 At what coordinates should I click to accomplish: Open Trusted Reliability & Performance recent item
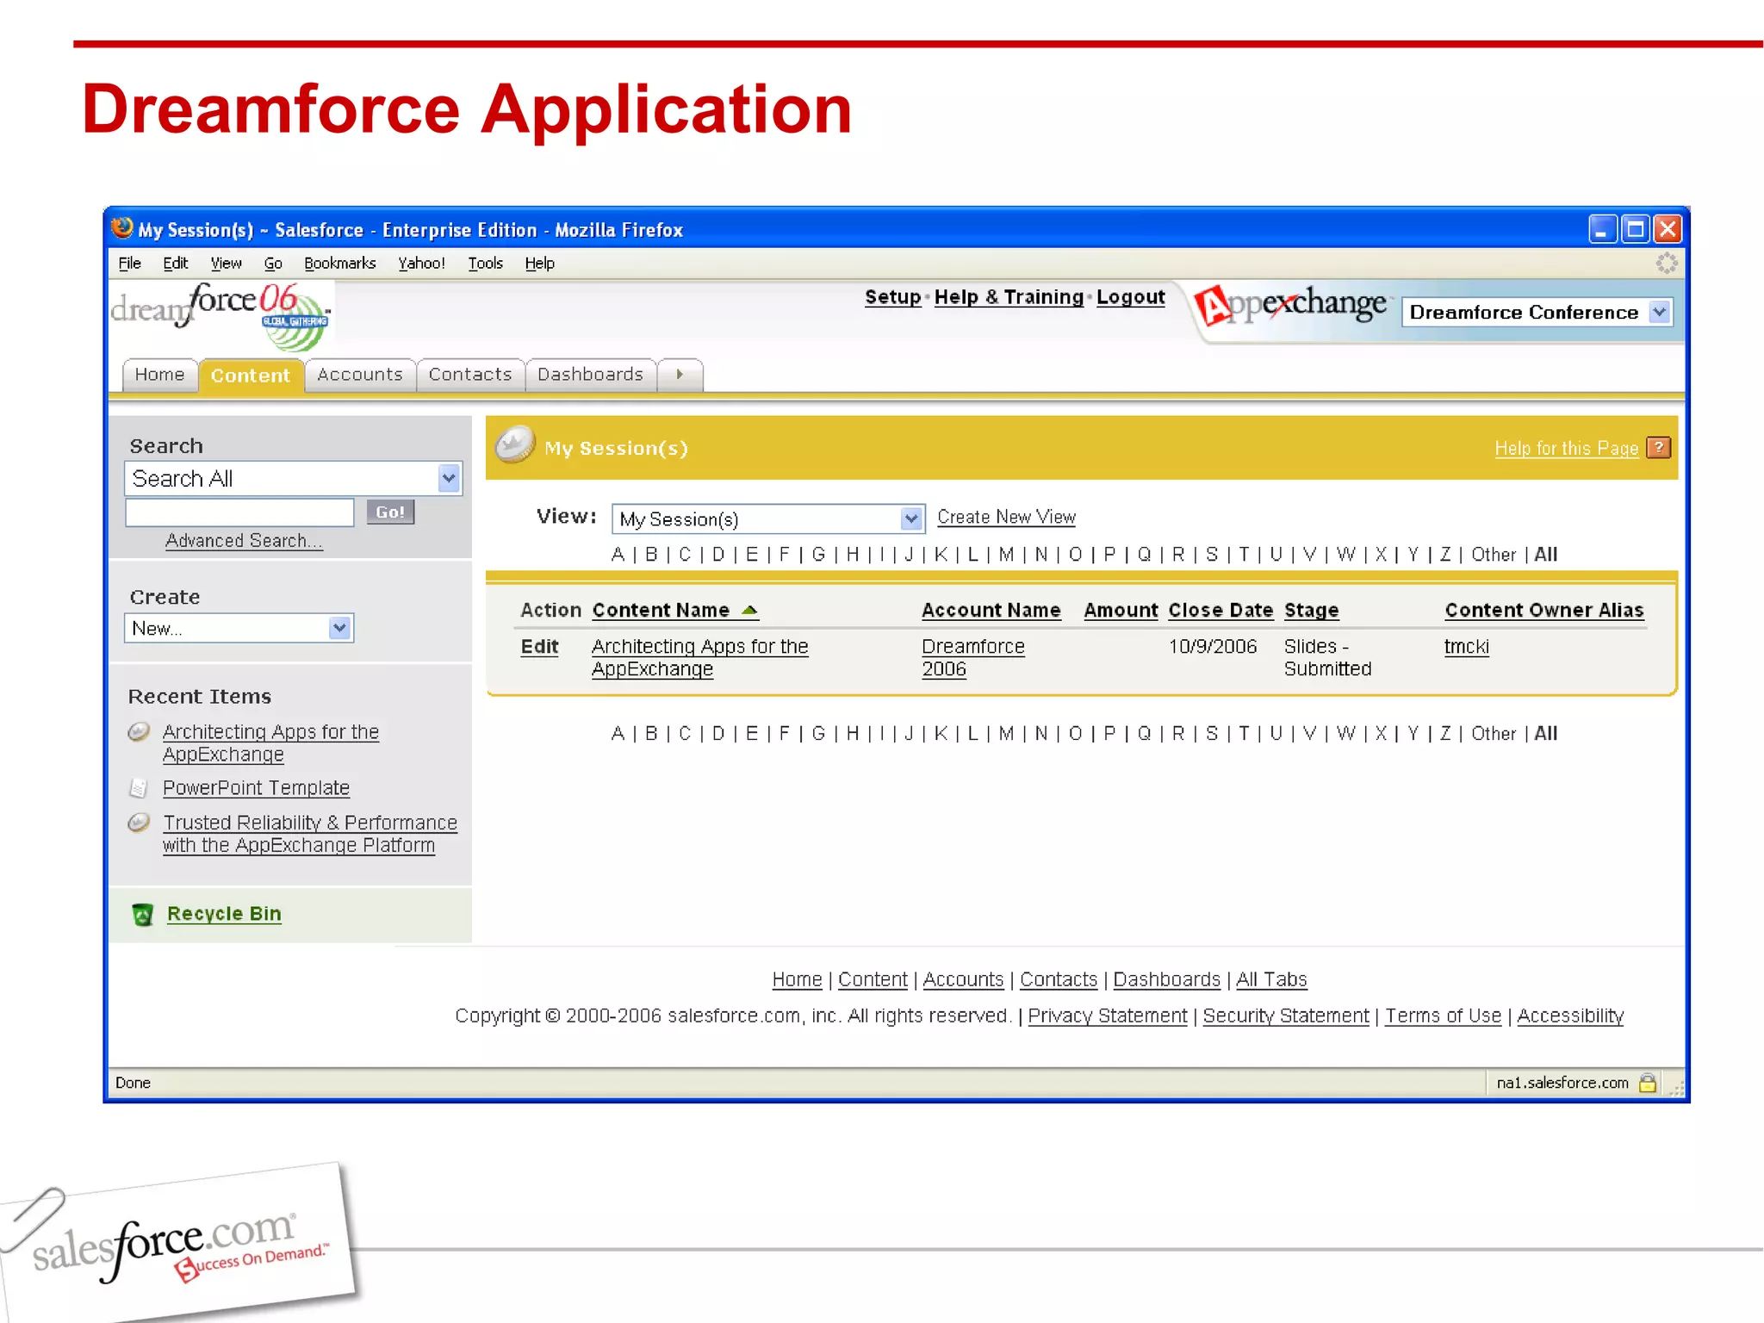coord(309,834)
